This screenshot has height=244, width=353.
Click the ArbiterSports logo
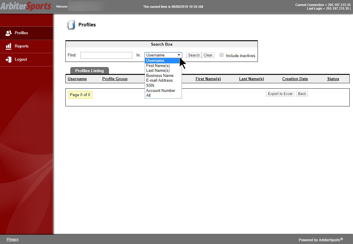(x=26, y=6)
